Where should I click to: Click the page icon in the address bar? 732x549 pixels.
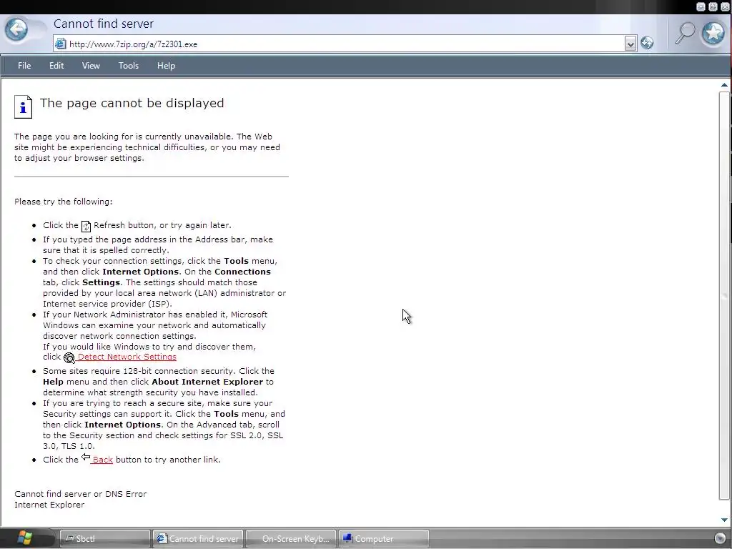tap(61, 44)
